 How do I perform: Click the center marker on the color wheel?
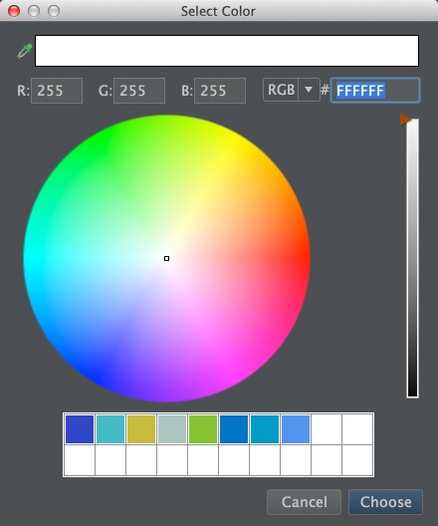(x=166, y=258)
